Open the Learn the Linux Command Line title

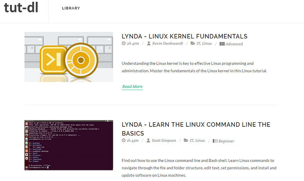(x=196, y=129)
